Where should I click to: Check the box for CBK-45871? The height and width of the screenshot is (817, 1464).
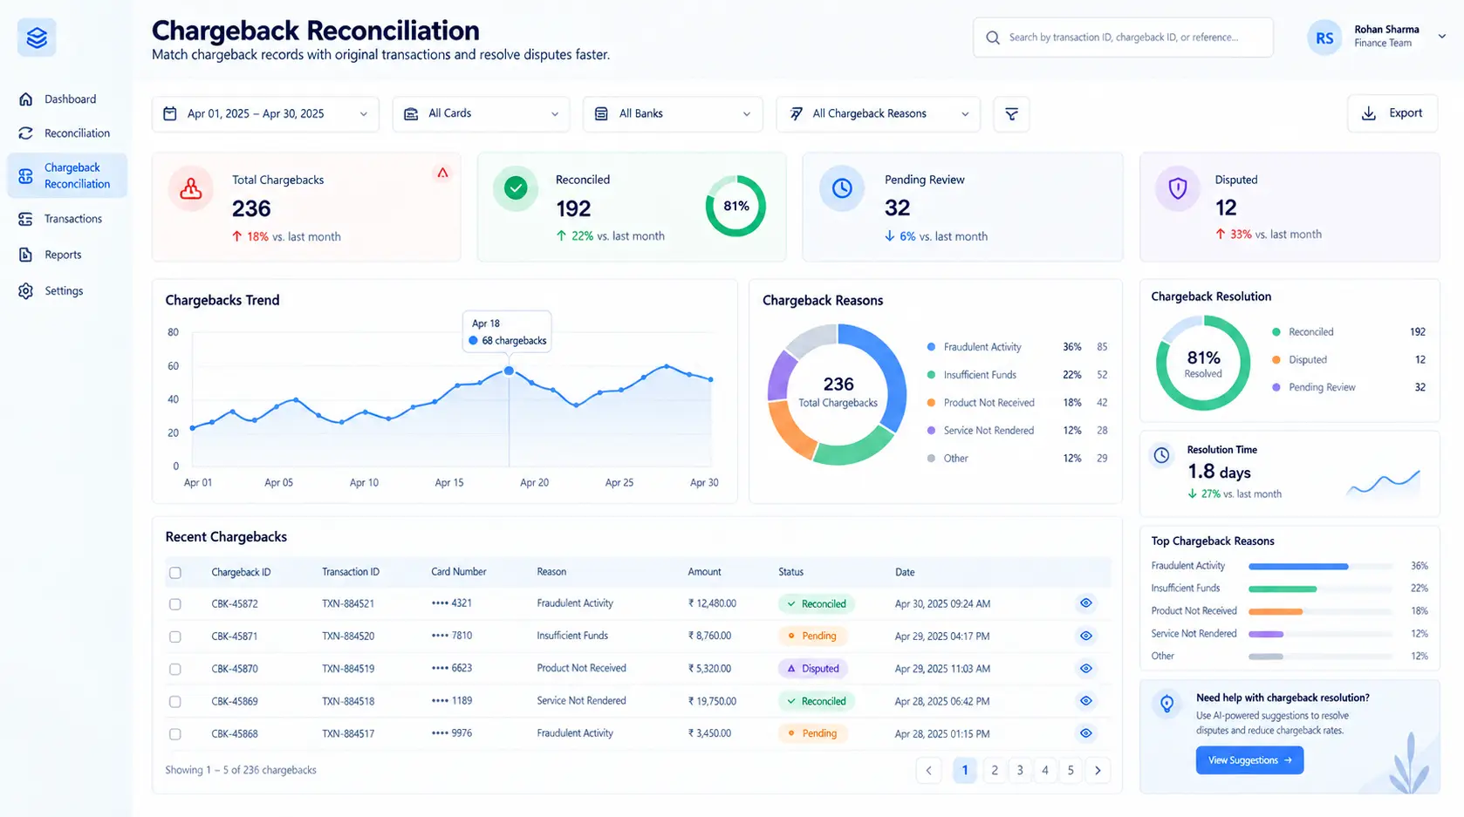click(x=175, y=637)
